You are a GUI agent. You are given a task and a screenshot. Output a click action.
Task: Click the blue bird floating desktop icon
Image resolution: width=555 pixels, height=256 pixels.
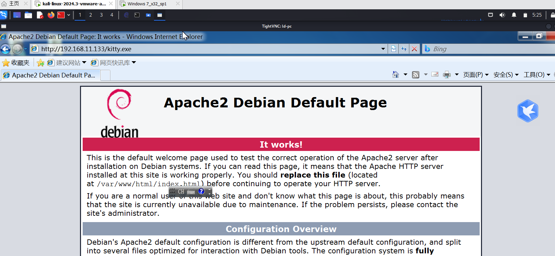coord(528,111)
